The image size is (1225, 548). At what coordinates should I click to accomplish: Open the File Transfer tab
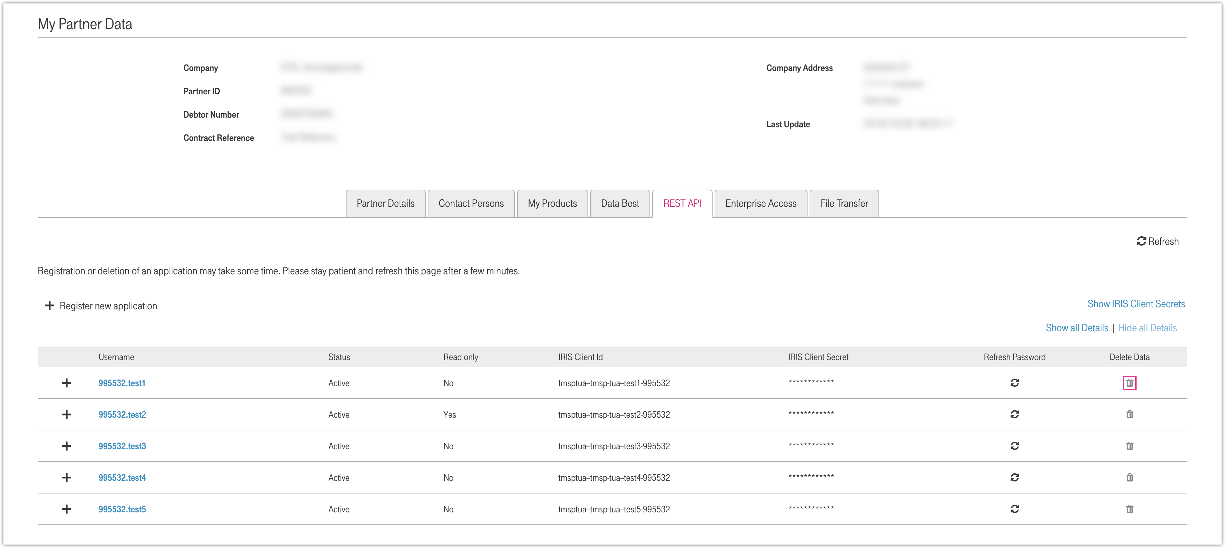click(844, 204)
